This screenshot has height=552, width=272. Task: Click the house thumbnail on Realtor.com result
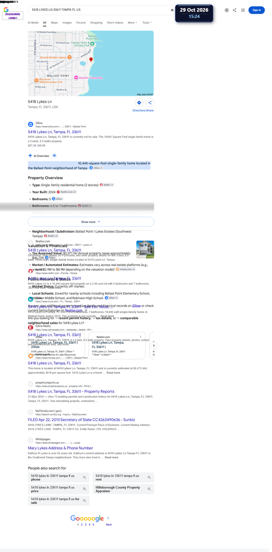pos(145,249)
